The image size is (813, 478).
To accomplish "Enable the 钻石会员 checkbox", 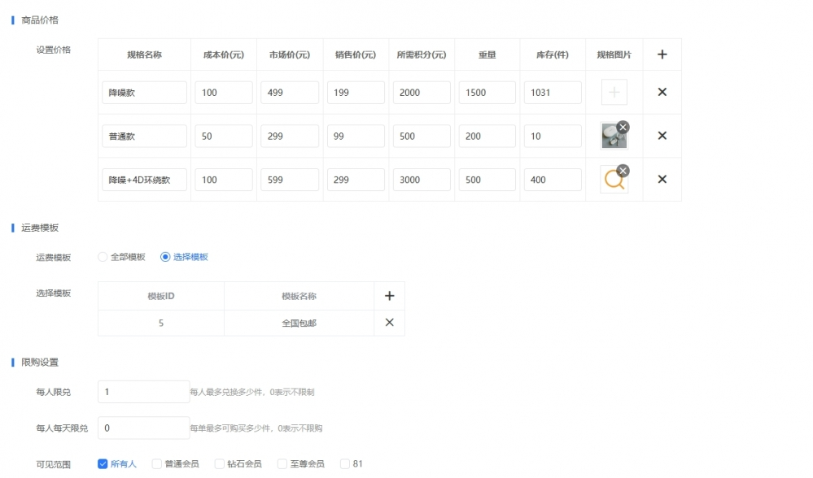I will (220, 464).
